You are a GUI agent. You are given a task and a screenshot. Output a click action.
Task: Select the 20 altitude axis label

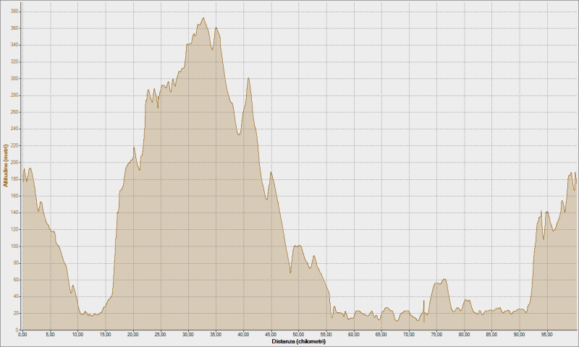[x=16, y=313]
